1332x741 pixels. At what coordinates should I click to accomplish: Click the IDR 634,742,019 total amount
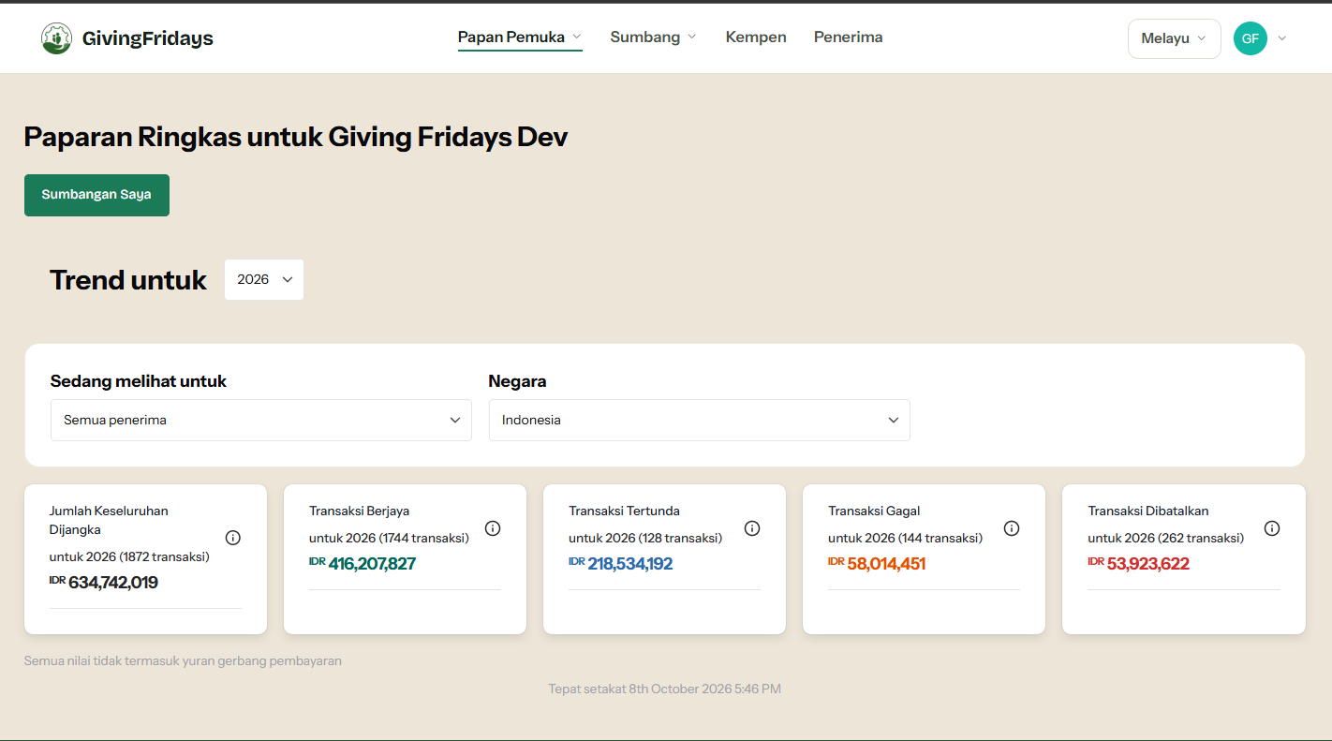pos(104,583)
